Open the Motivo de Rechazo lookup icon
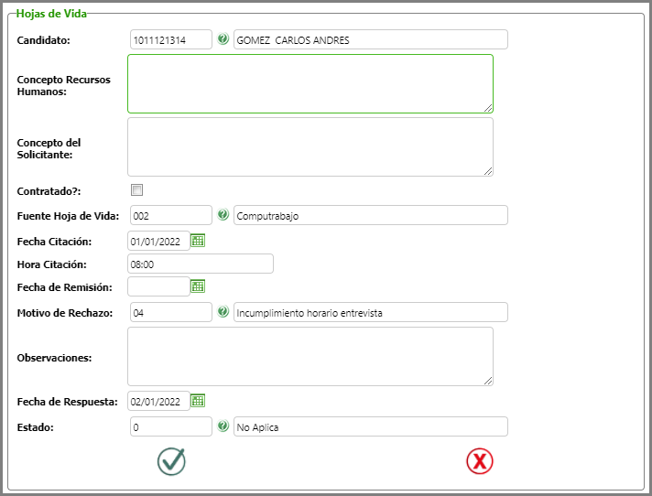652x496 pixels. point(223,312)
